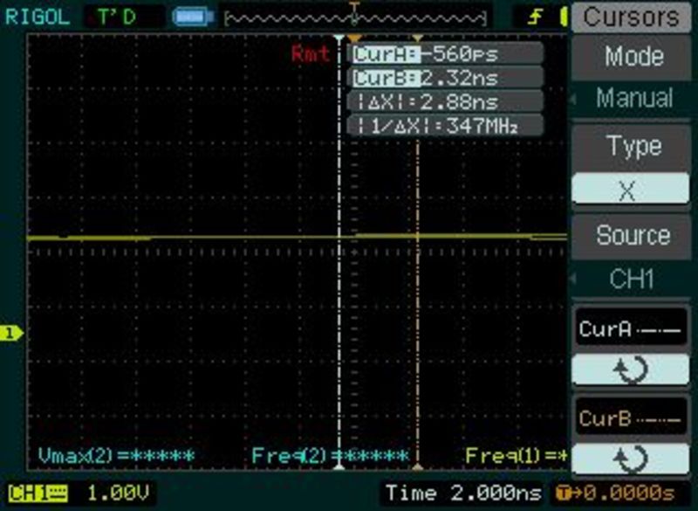Click the CH1 ground level marker
The width and height of the screenshot is (698, 511).
coord(11,333)
